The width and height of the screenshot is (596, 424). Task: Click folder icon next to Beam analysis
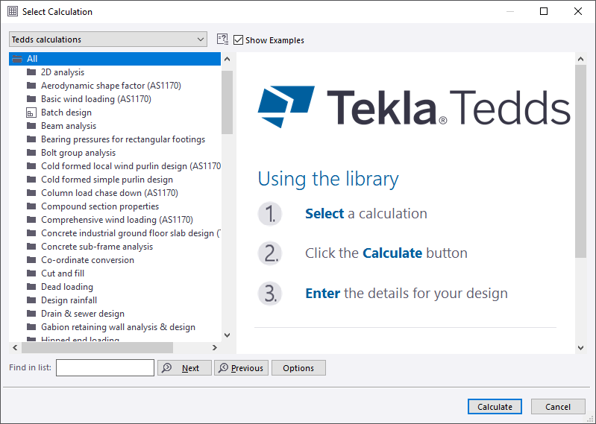tap(31, 126)
